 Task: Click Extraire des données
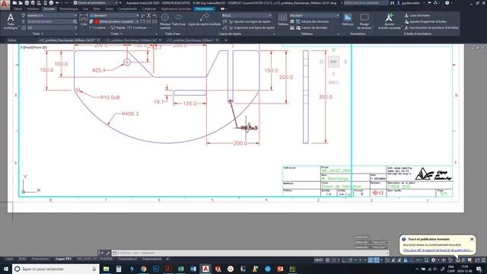coord(311,21)
